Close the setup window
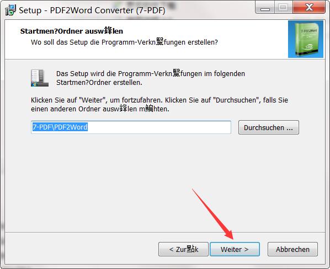The width and height of the screenshot is (330, 269). 309,8
